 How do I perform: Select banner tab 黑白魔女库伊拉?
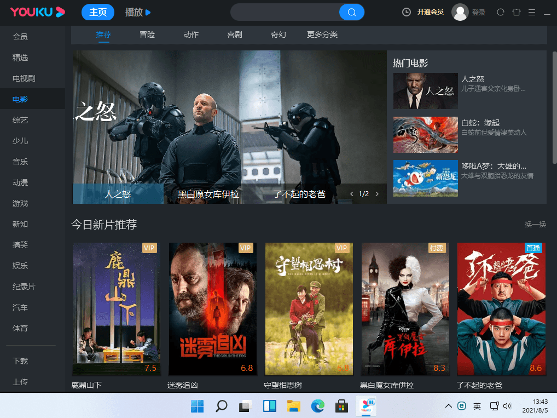[208, 194]
